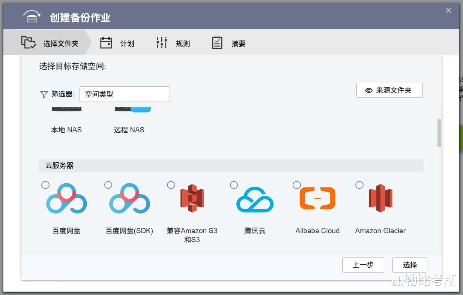
Task: Click the 腾讯云 label text
Action: click(x=255, y=231)
